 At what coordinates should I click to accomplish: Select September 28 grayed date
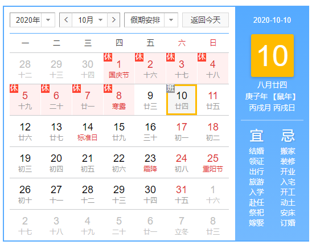25,68
